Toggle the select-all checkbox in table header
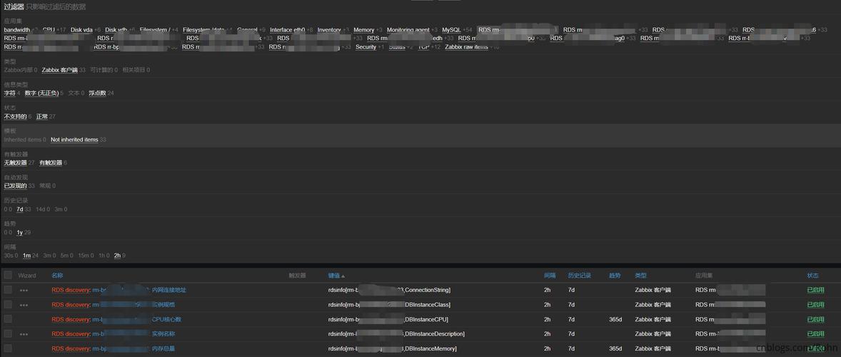 [8, 275]
